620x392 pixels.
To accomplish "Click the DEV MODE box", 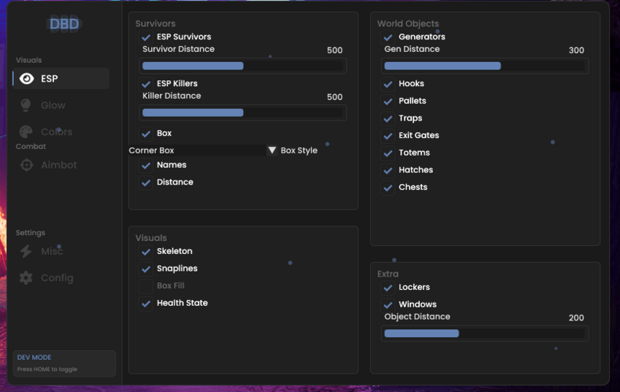I will (x=64, y=363).
